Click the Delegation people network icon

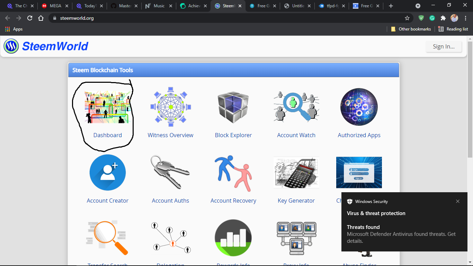(x=170, y=238)
